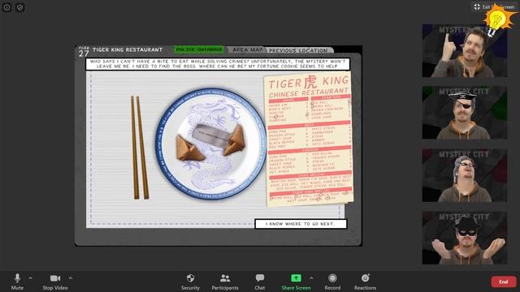Click the wooden chopsticks
The image size is (520, 292).
140,148
